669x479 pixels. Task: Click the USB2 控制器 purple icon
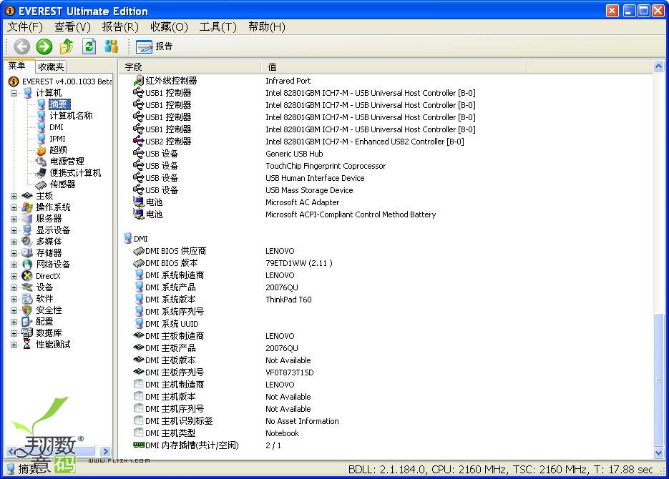(139, 141)
